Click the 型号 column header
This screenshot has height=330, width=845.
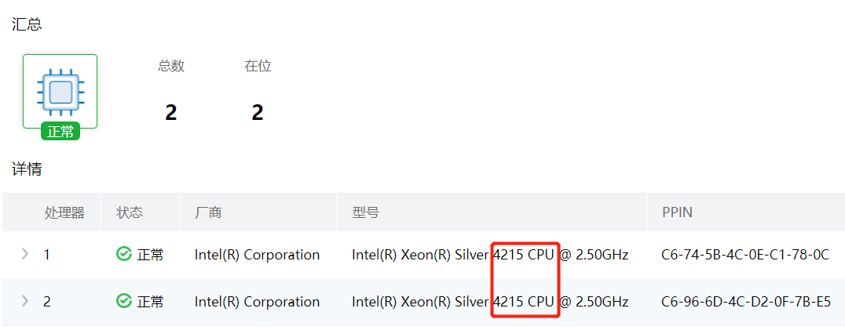tap(365, 212)
